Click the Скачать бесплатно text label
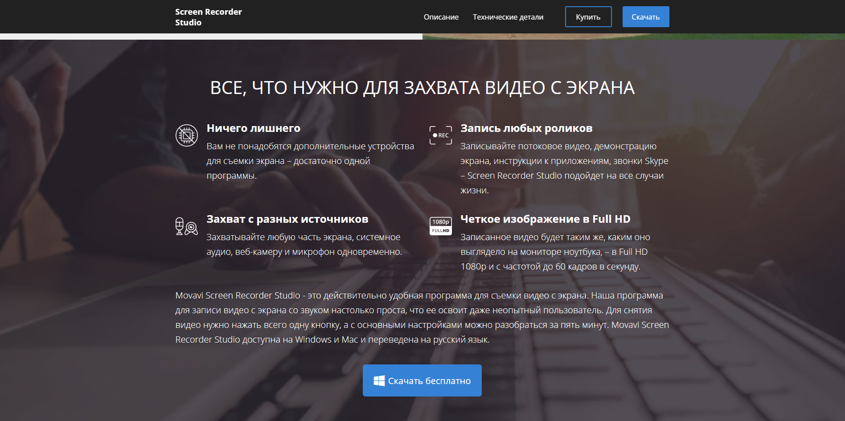Viewport: 845px width, 421px height. click(429, 381)
